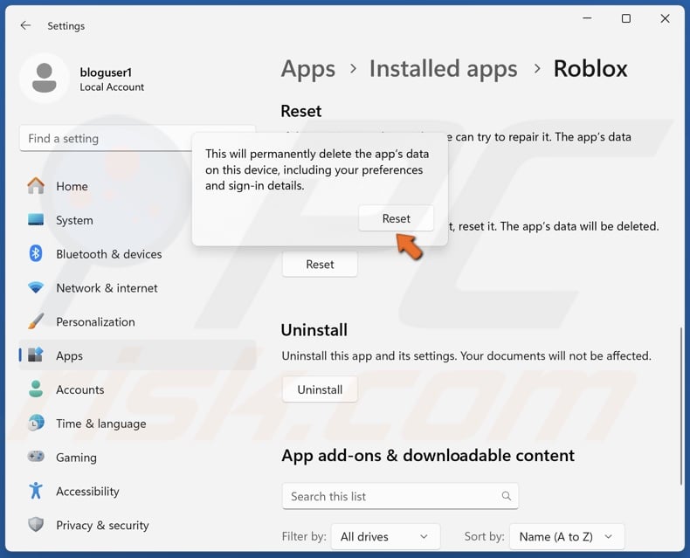Click the Apps breadcrumb link

pos(307,69)
